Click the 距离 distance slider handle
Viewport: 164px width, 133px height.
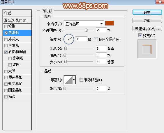[x=66, y=48]
